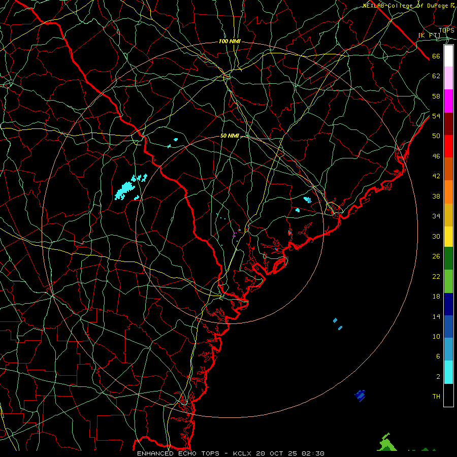Click the '100 NMI' range ring label

[x=230, y=42]
